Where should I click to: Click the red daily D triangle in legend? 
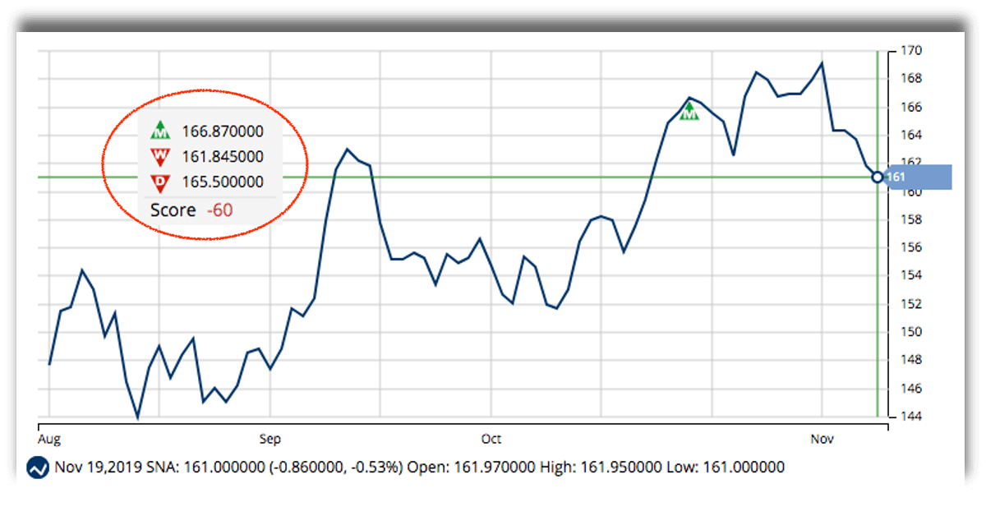pos(159,182)
